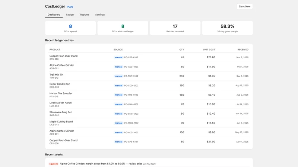The height and width of the screenshot is (167, 298).
Task: Select Alpine Coffee Grinder on PO-ACG-1003 row
Action: click(x=61, y=65)
